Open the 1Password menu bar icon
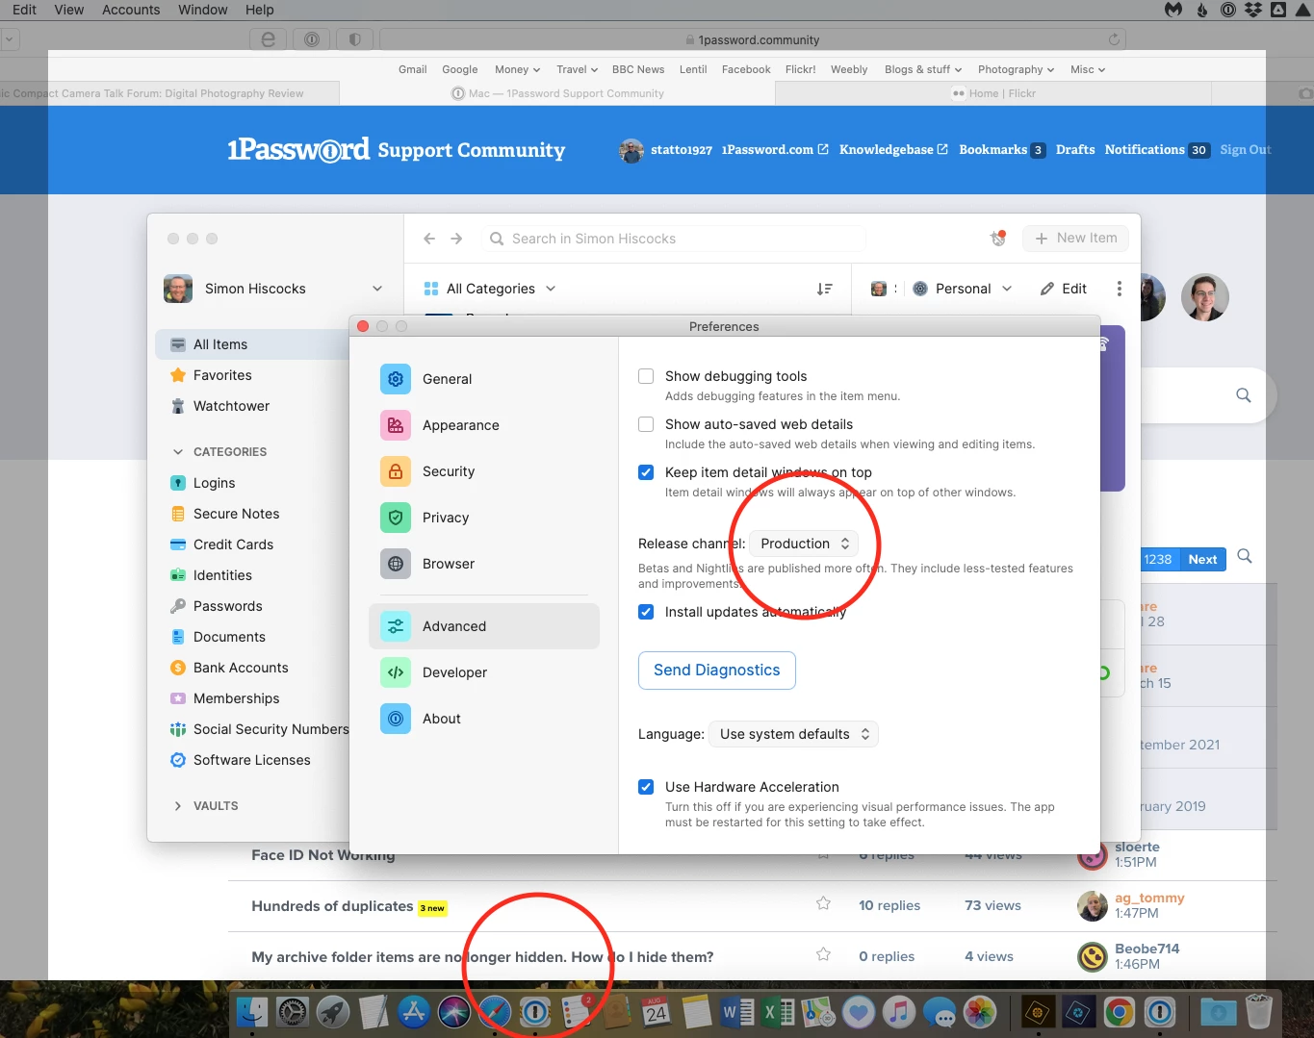 tap(1228, 10)
